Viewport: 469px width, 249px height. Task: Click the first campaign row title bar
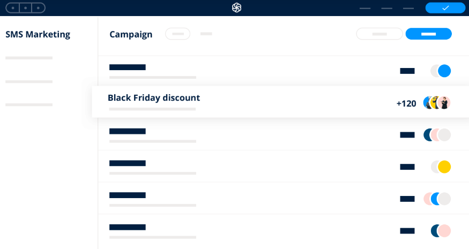128,67
